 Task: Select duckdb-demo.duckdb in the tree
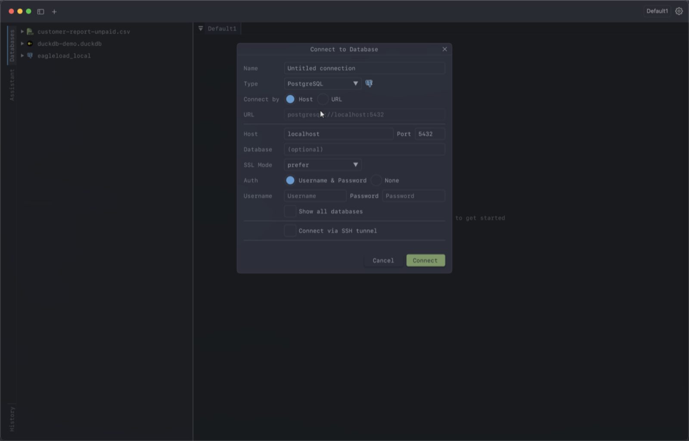coord(69,43)
